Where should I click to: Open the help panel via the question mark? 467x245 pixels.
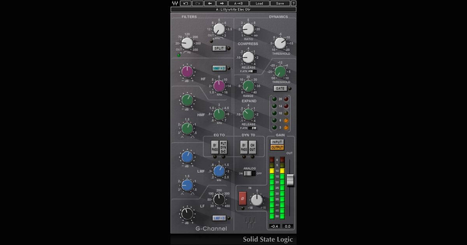(293, 3)
